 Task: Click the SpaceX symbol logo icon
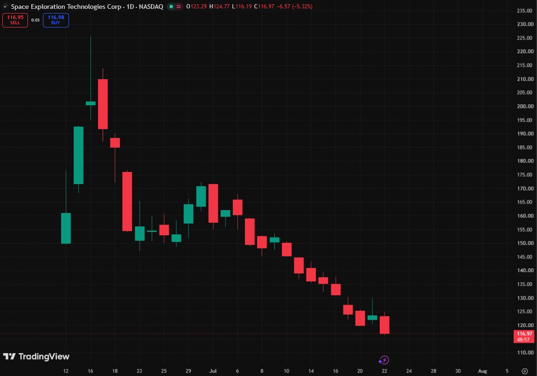pos(5,7)
